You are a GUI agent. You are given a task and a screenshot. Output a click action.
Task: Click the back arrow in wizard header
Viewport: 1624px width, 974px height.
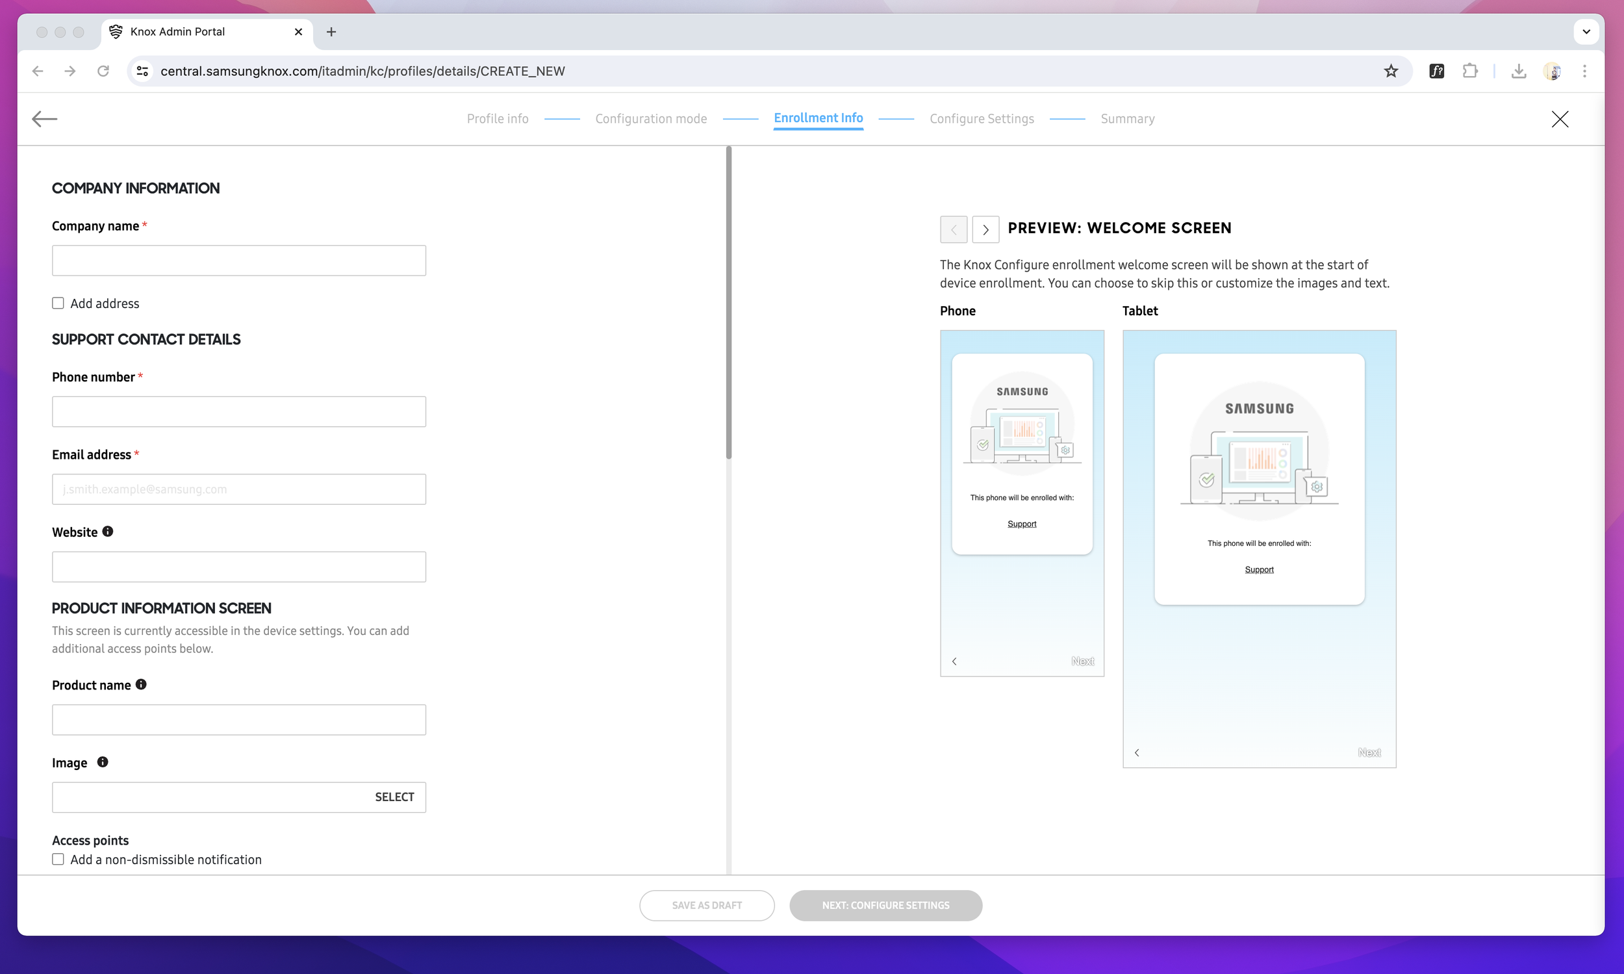(x=45, y=119)
